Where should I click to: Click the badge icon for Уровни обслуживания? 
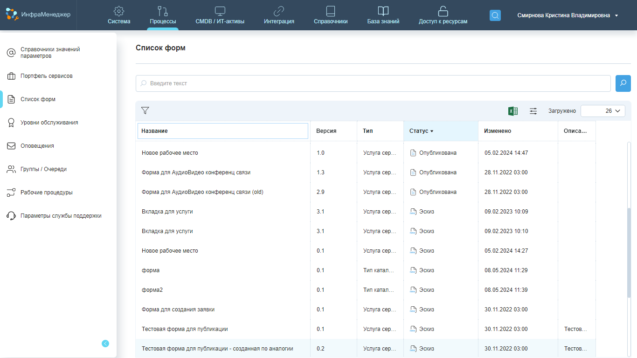point(11,123)
